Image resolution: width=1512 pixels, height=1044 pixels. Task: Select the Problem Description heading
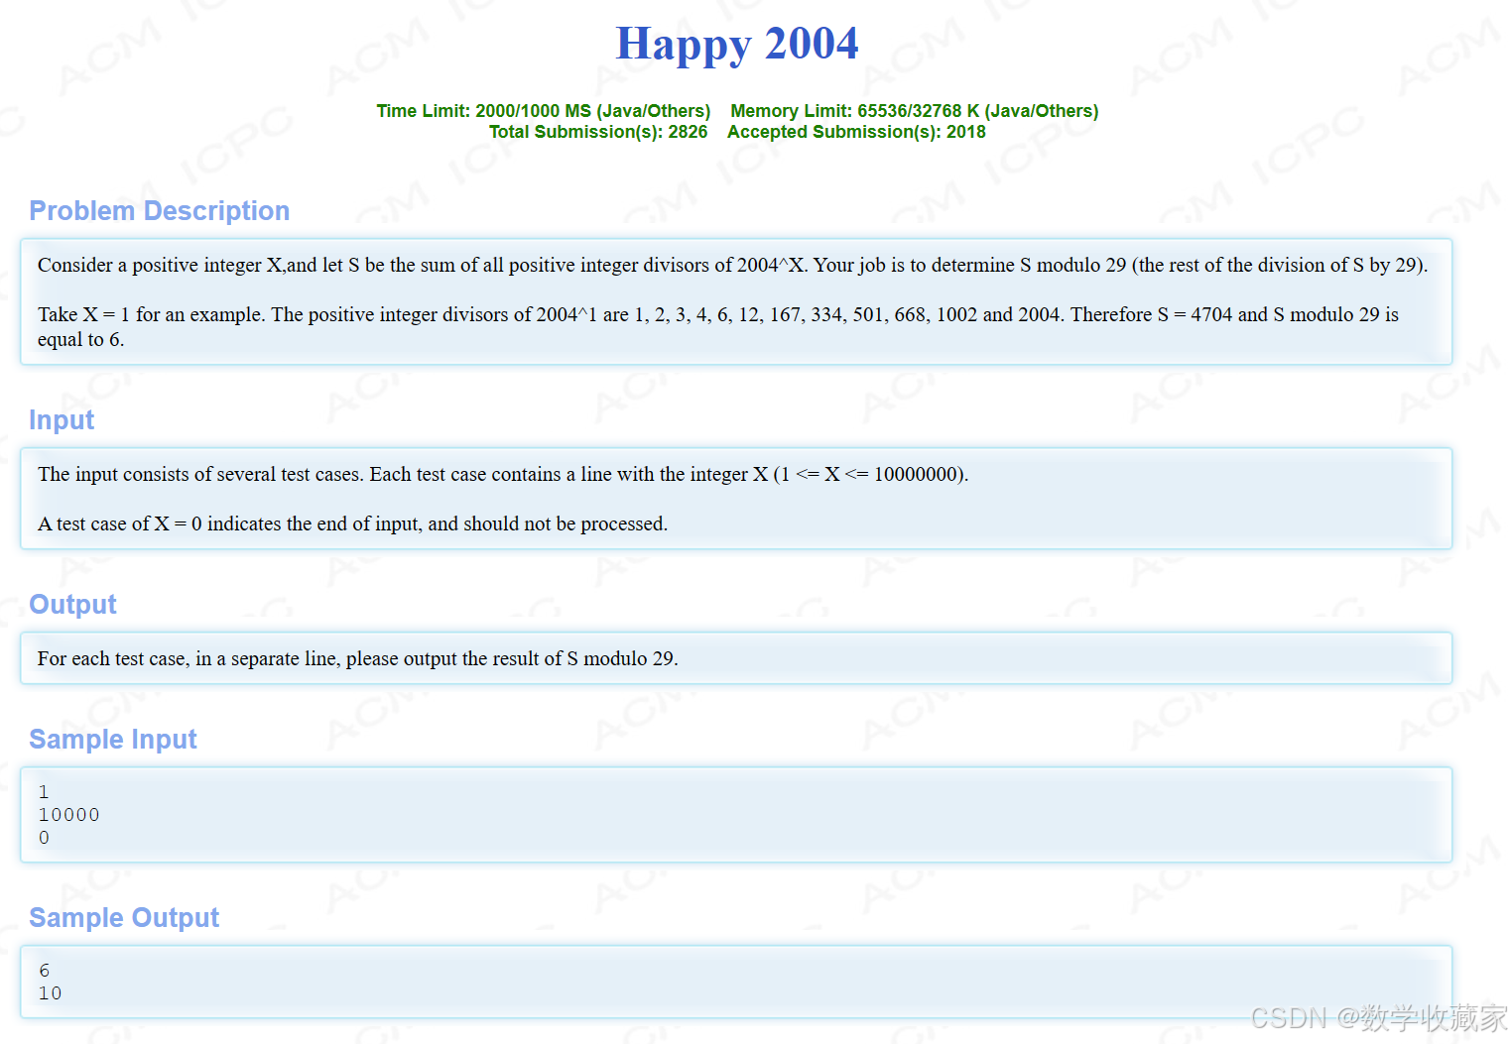coord(159,210)
